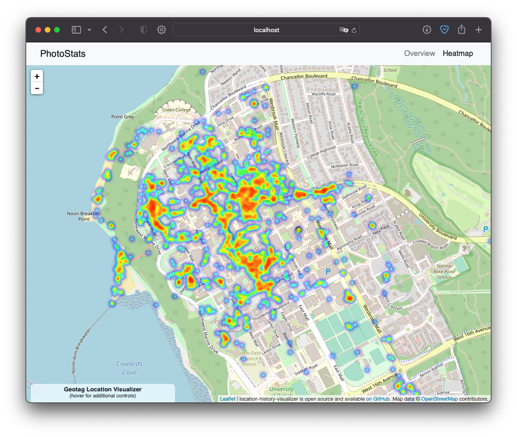Click the 'West 16th Avenue' label at right edge
Screen dimensions: 517x437
[472, 333]
